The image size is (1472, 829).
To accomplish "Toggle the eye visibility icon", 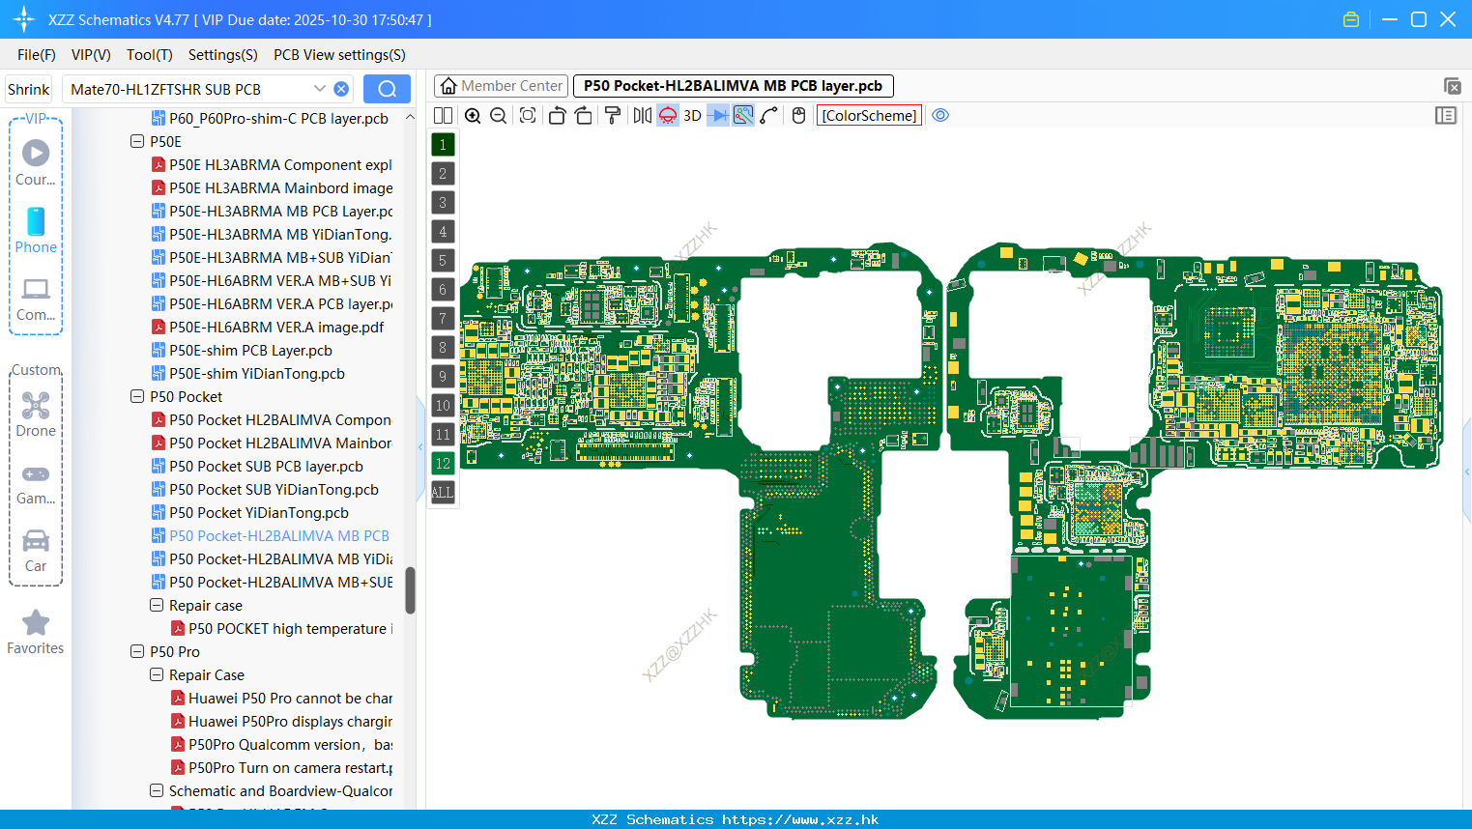I will pyautogui.click(x=940, y=115).
